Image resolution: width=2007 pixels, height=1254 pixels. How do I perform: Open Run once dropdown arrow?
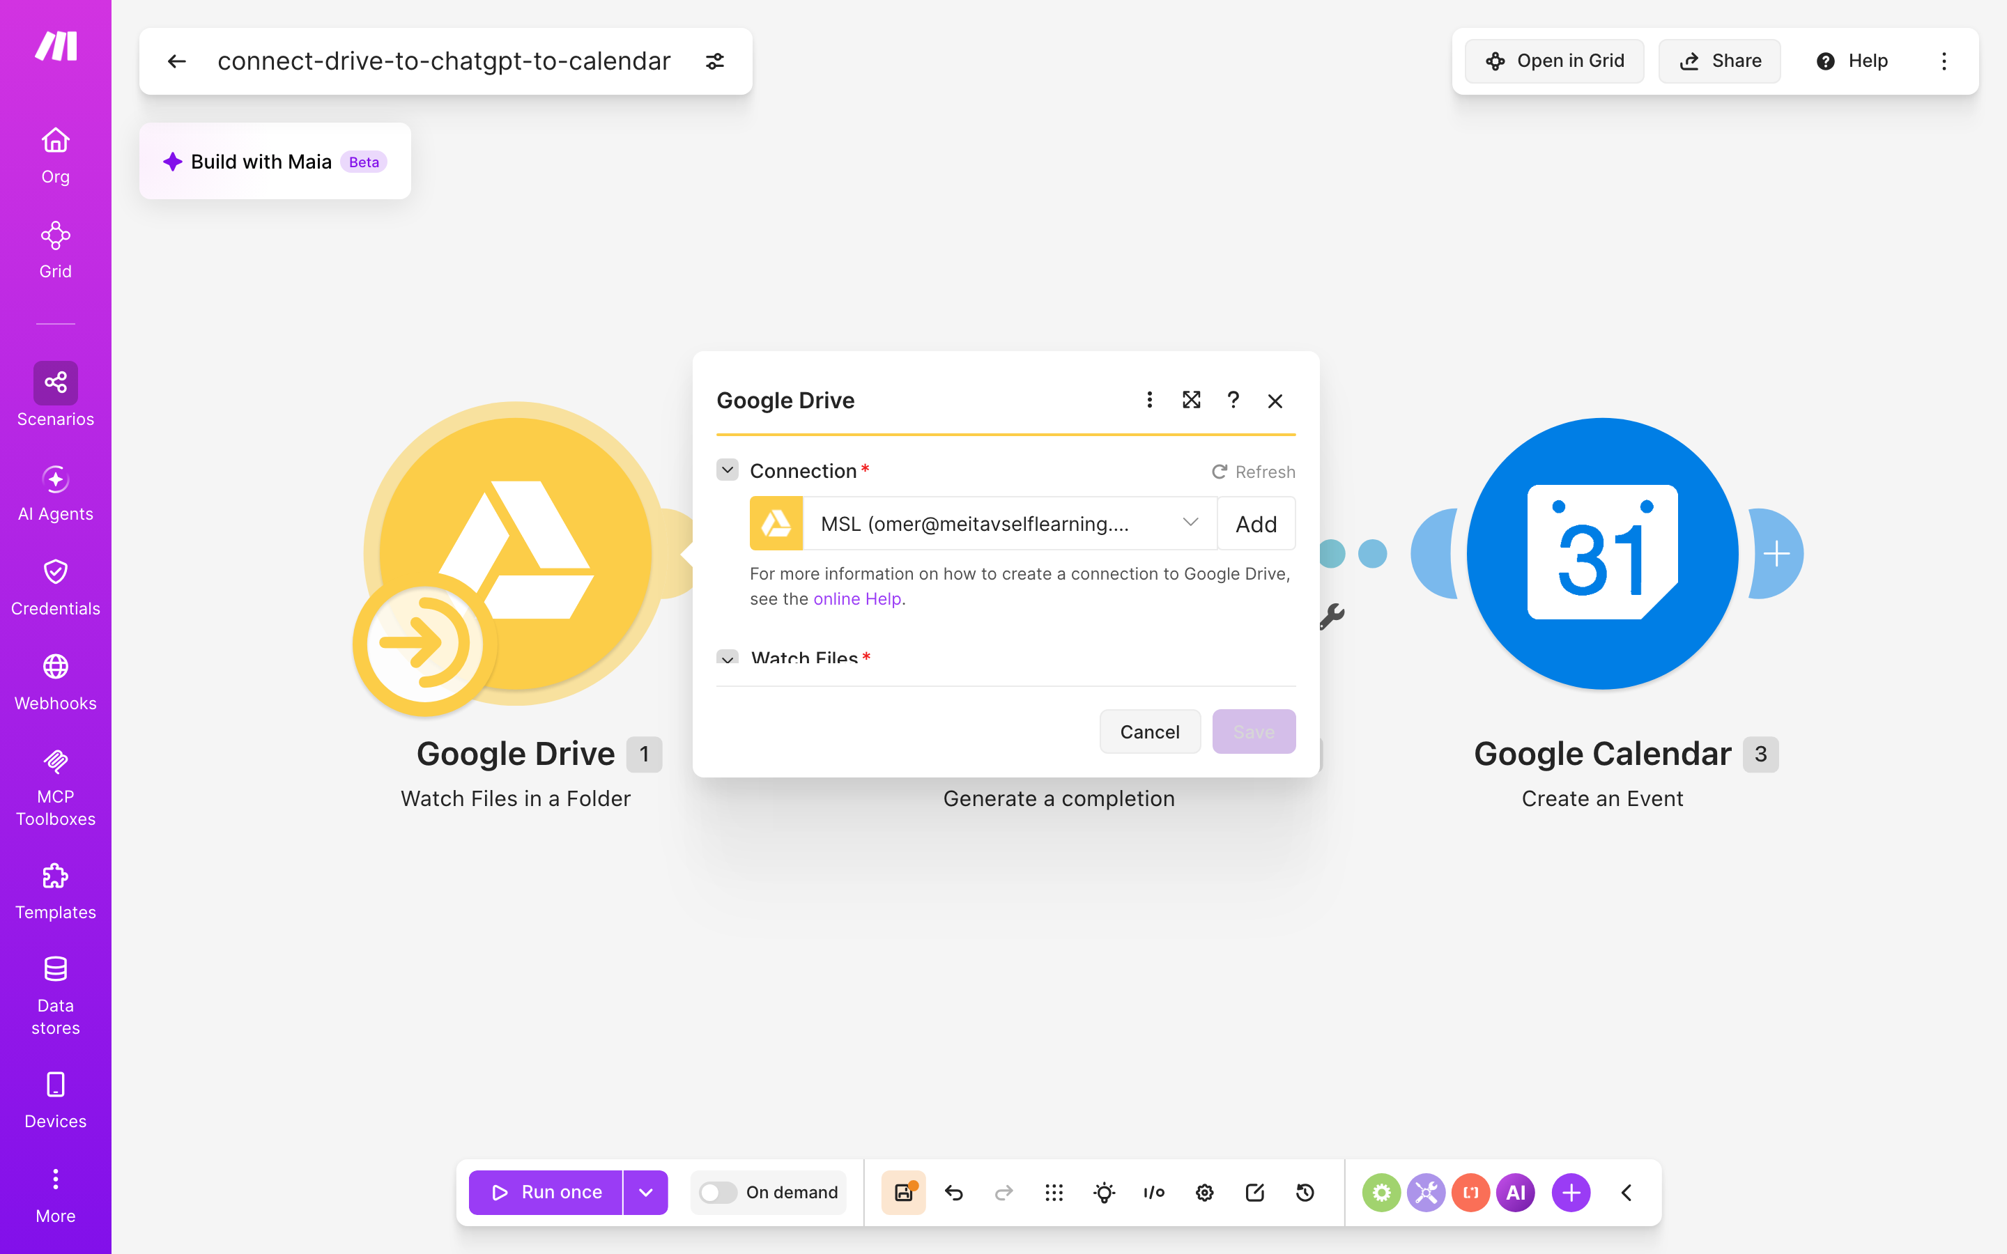coord(646,1192)
